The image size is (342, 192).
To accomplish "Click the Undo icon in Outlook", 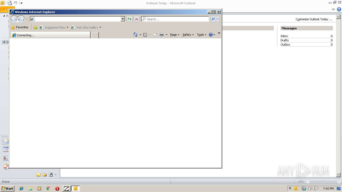I will point(15,3).
